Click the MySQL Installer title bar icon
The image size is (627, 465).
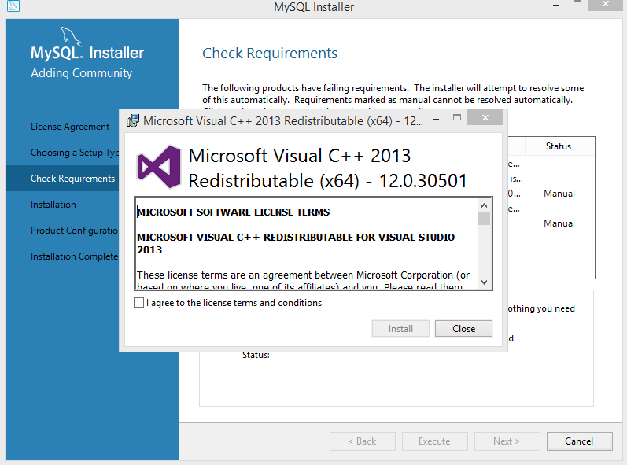(13, 6)
